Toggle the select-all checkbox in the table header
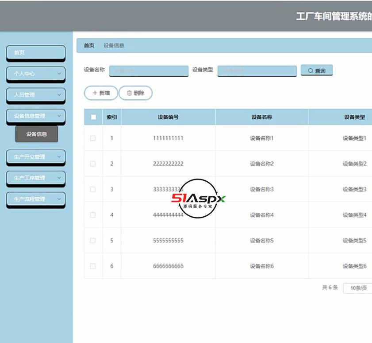This screenshot has height=343, width=372. click(x=92, y=117)
